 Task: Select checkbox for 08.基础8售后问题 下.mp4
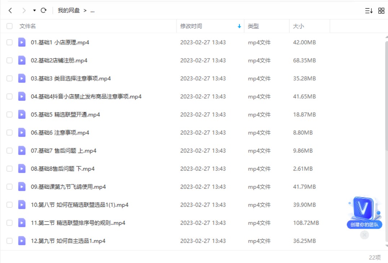click(9, 169)
